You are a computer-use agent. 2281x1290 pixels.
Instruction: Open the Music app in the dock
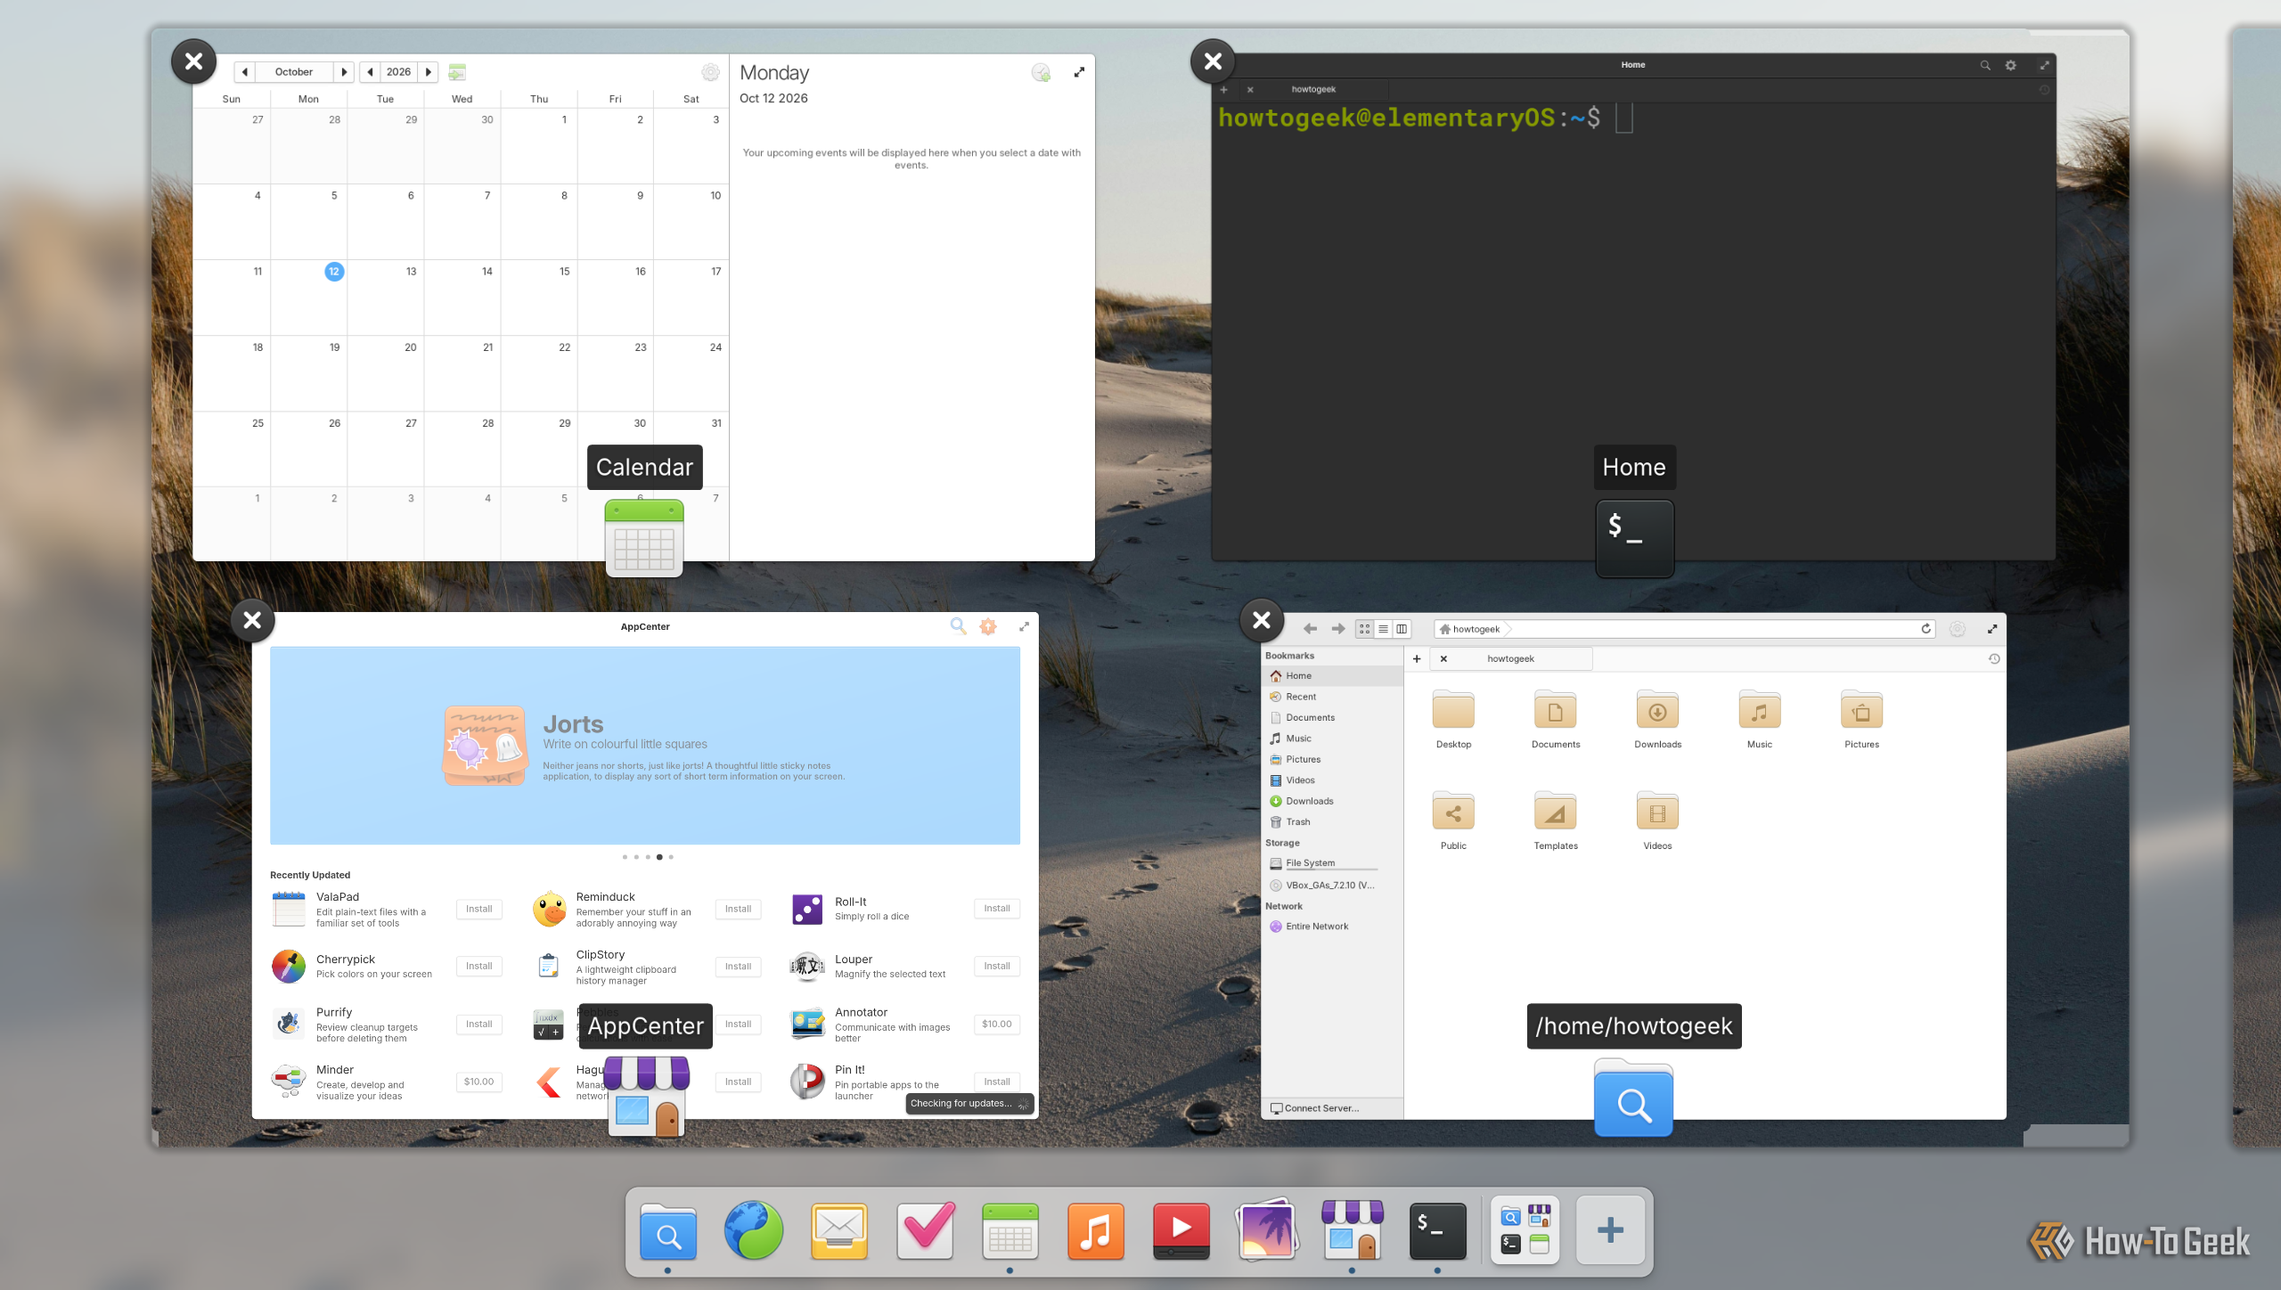(x=1096, y=1230)
